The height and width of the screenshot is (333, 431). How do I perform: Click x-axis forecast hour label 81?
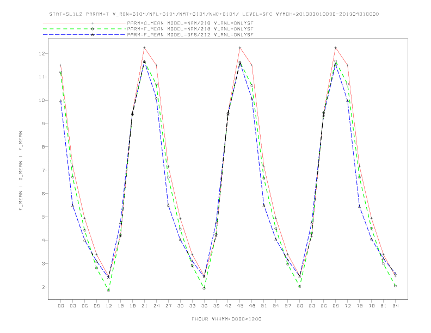pos(384,306)
